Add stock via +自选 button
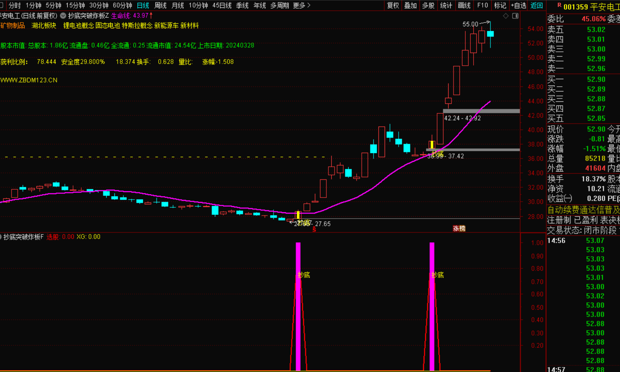This screenshot has width=620, height=372. tap(518, 5)
